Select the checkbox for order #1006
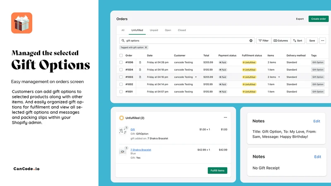Image resolution: width=331 pixels, height=186 pixels. pos(121,62)
